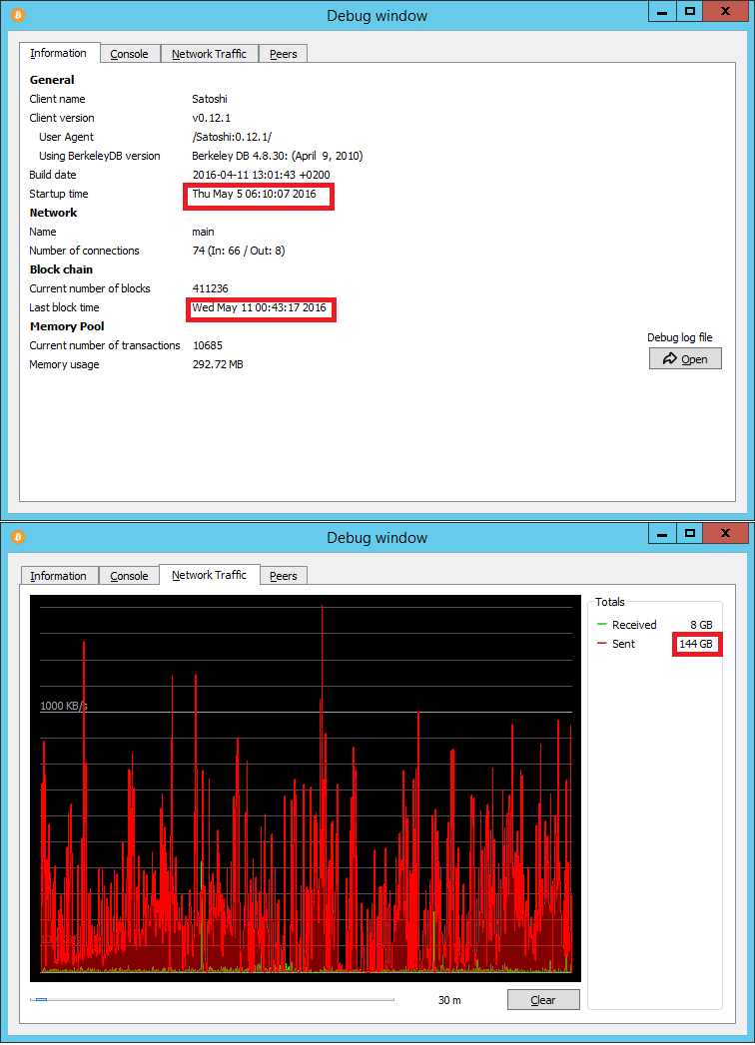The height and width of the screenshot is (1045, 755).
Task: Click inside the network traffic graph
Action: [x=306, y=787]
